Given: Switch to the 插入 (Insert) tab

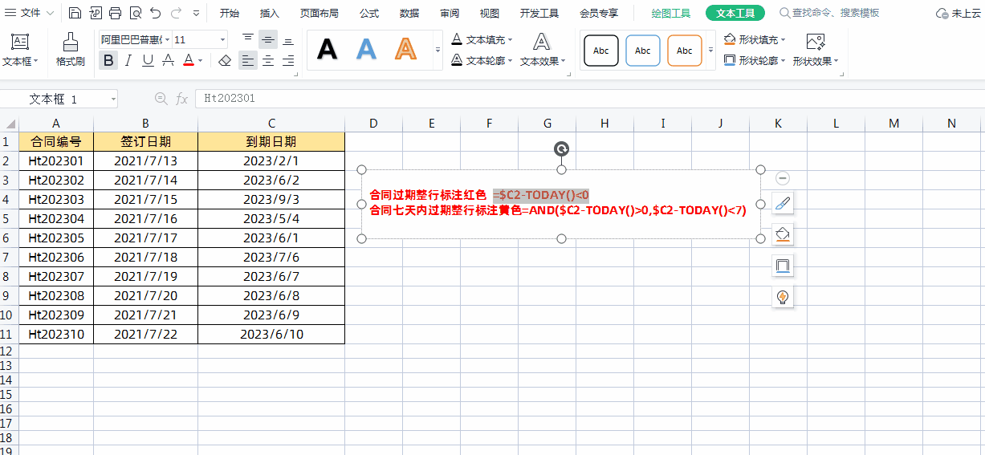Looking at the screenshot, I should click(x=270, y=13).
